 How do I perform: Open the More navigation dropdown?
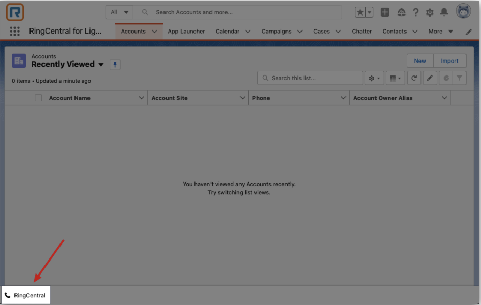point(441,31)
